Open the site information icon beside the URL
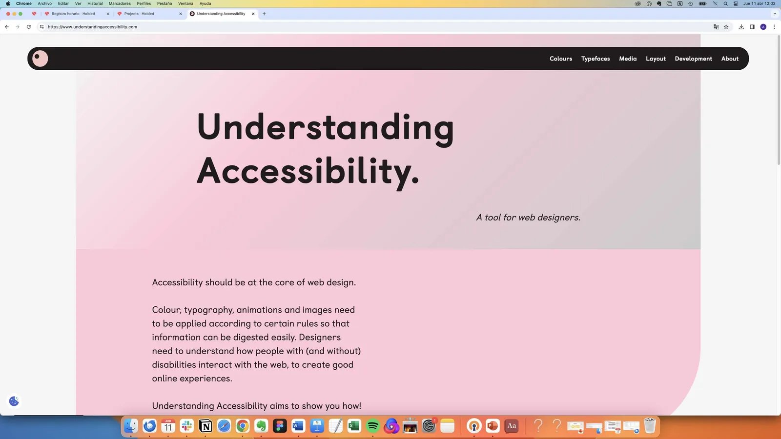This screenshot has height=439, width=781. point(41,27)
